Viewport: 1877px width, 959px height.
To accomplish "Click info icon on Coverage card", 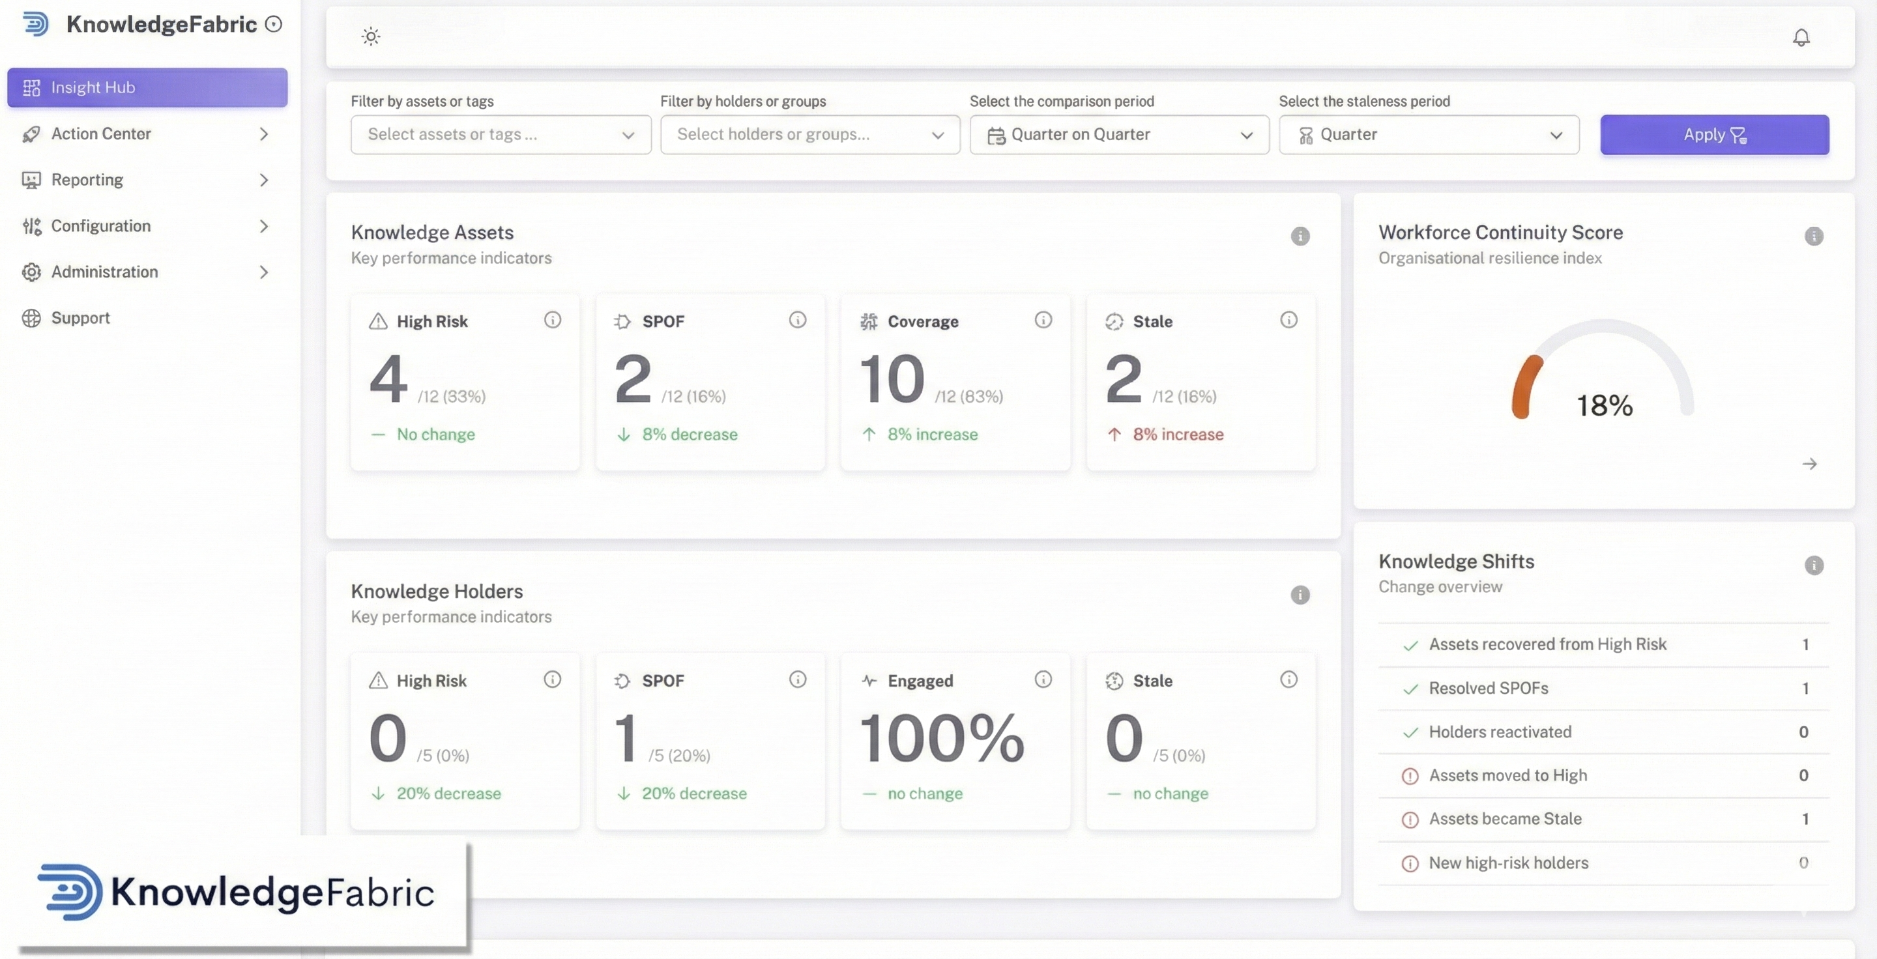I will click(x=1043, y=320).
